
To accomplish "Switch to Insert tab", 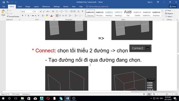I will point(20,7).
